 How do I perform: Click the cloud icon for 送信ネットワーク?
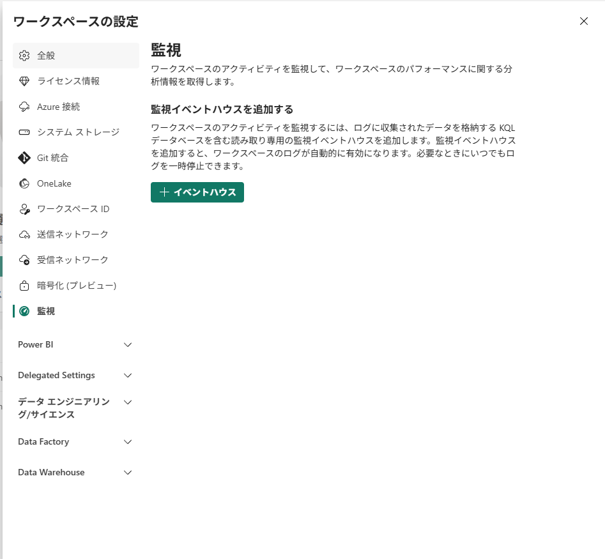(24, 234)
